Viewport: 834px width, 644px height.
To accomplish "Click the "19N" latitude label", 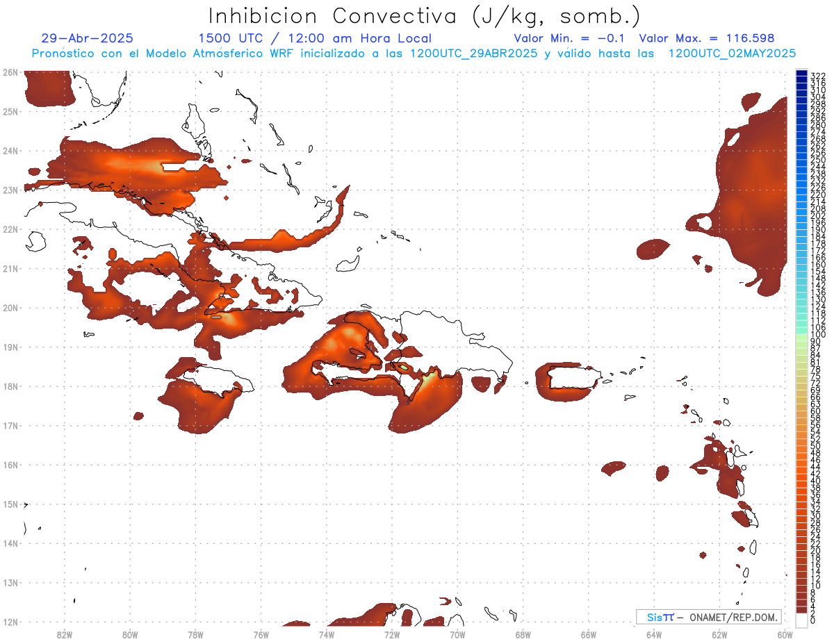I will click(x=10, y=347).
